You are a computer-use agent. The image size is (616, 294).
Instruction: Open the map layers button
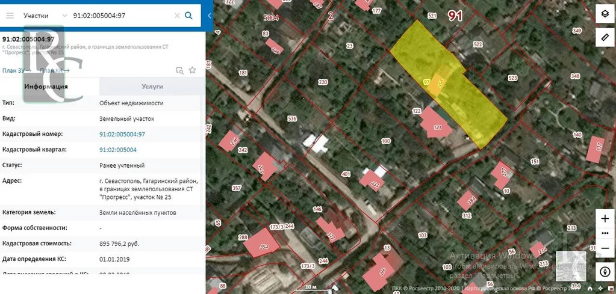[x=605, y=14]
